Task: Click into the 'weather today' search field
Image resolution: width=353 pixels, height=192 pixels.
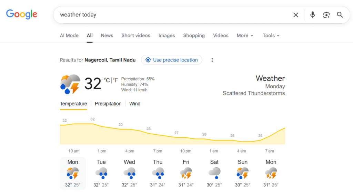Action: [172, 15]
